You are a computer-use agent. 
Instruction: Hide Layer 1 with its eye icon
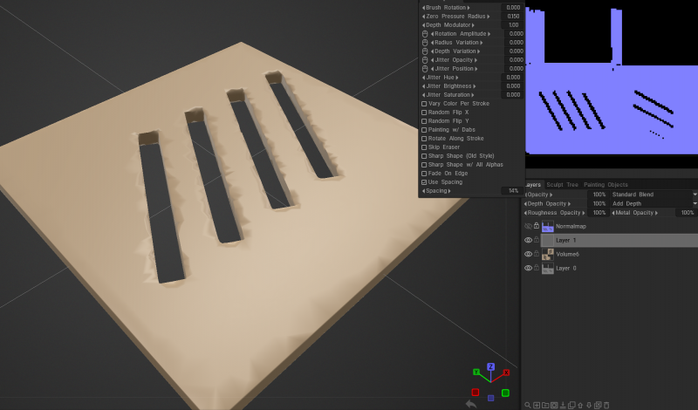pyautogui.click(x=528, y=240)
